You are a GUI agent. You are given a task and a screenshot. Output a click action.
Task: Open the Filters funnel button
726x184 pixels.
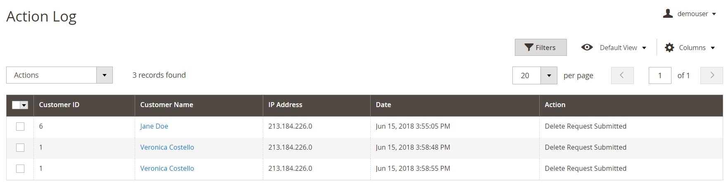(x=540, y=48)
